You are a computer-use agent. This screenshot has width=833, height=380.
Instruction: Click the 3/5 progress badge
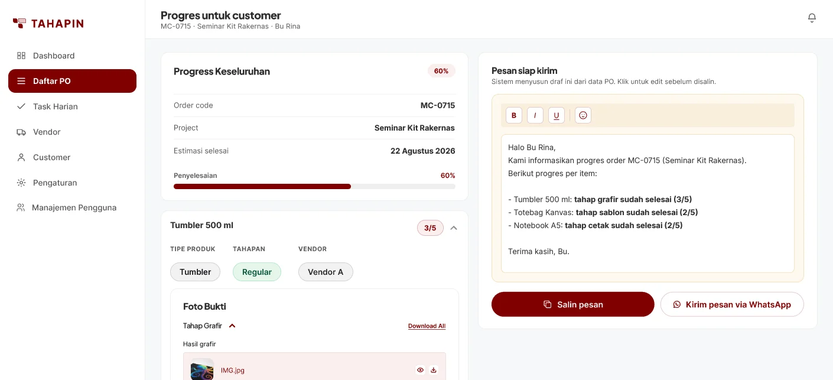[430, 228]
